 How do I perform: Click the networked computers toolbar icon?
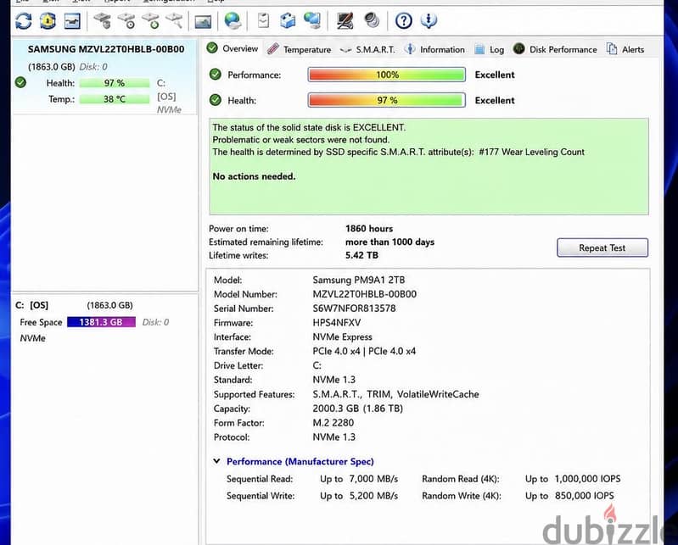312,20
